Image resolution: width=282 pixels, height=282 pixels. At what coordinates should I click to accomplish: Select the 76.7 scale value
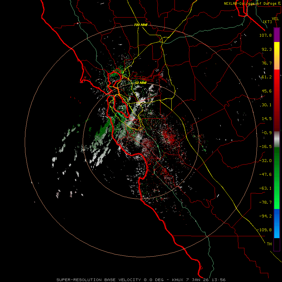(267, 63)
